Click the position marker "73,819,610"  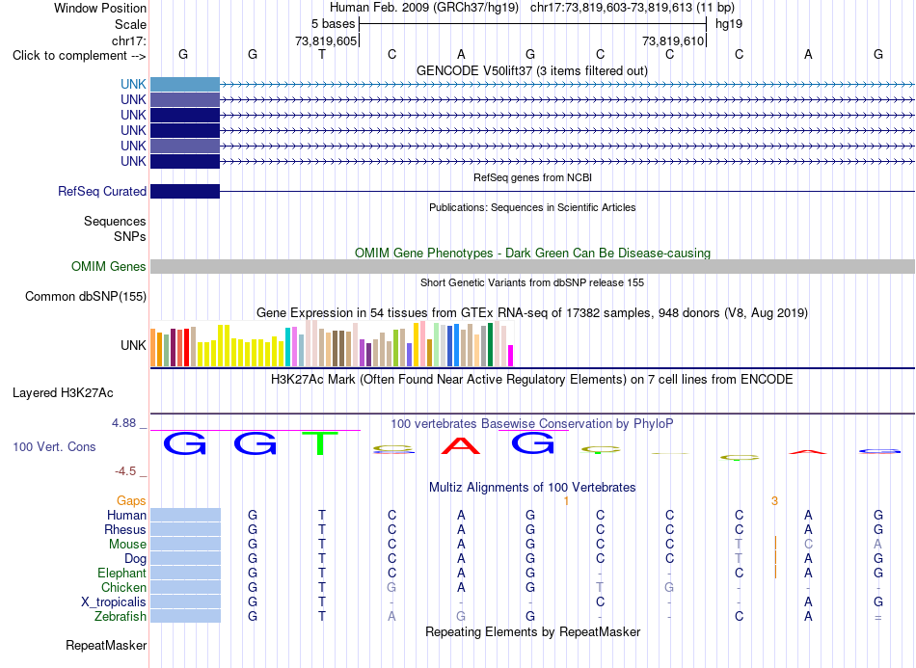[673, 40]
